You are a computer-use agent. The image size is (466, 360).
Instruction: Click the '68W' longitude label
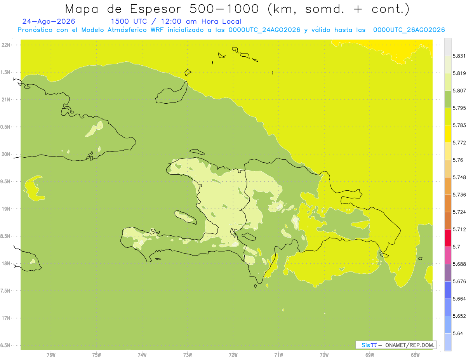click(415, 355)
